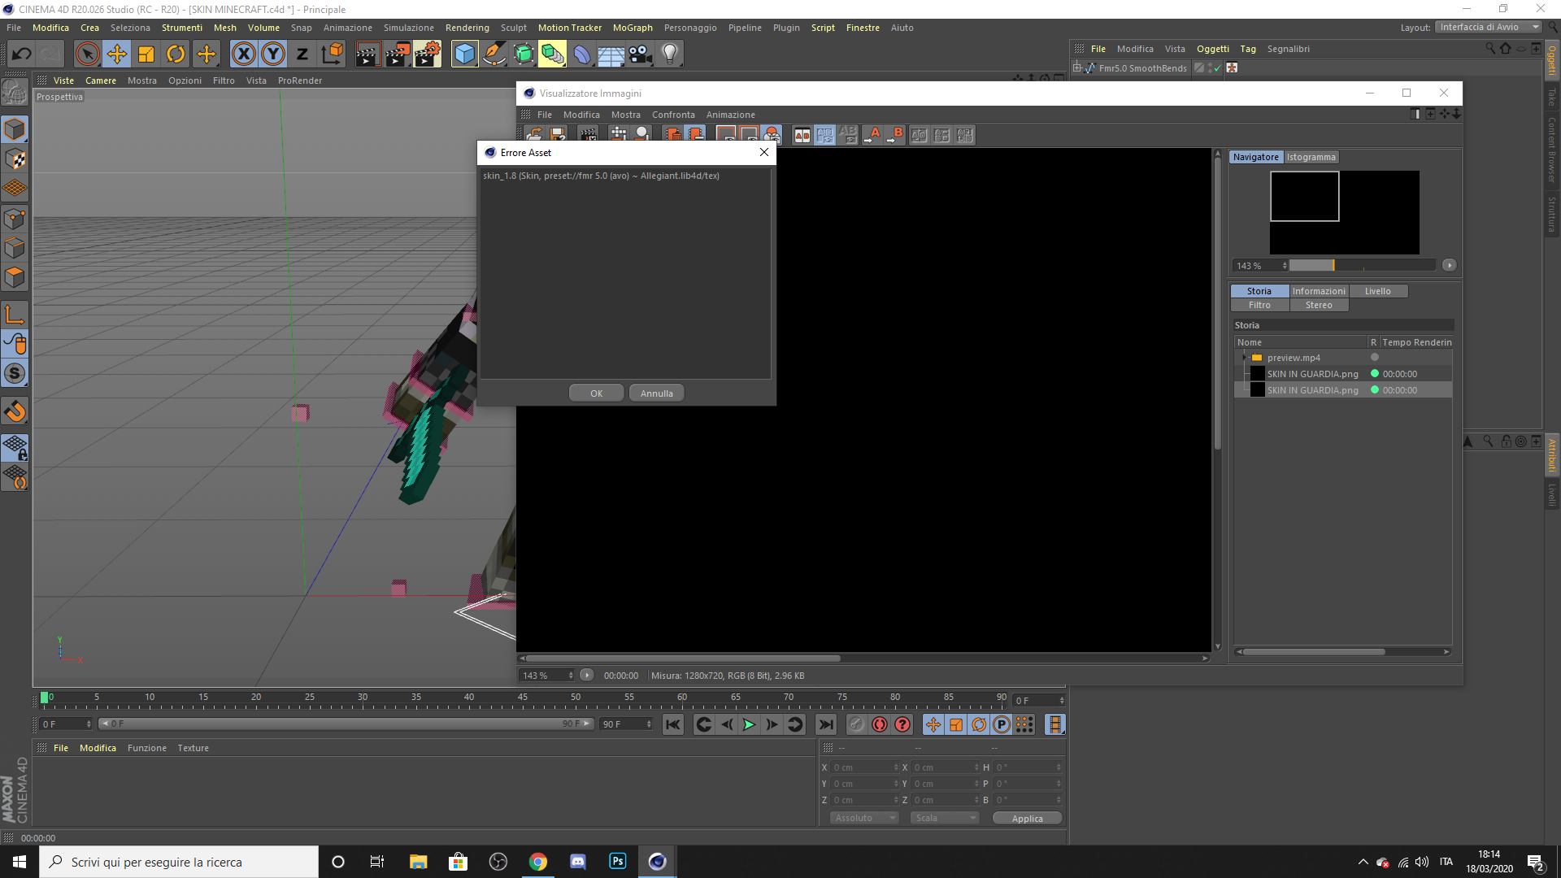Add a Light object
The height and width of the screenshot is (878, 1561).
670,54
